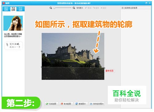This screenshot has width=154, height=112.
Task: Click the 1:1 原大 original size button
Action: tap(80, 8)
